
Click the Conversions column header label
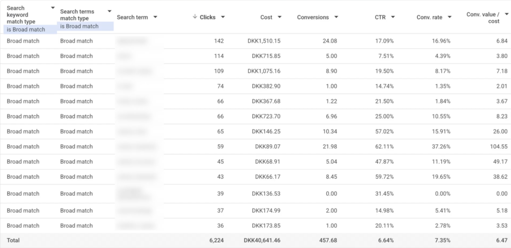(313, 17)
